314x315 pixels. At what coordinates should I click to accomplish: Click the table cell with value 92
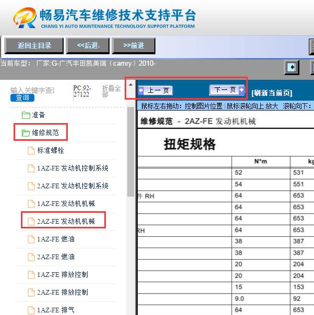click(302, 299)
